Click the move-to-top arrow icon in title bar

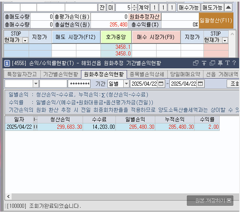(x=204, y=63)
